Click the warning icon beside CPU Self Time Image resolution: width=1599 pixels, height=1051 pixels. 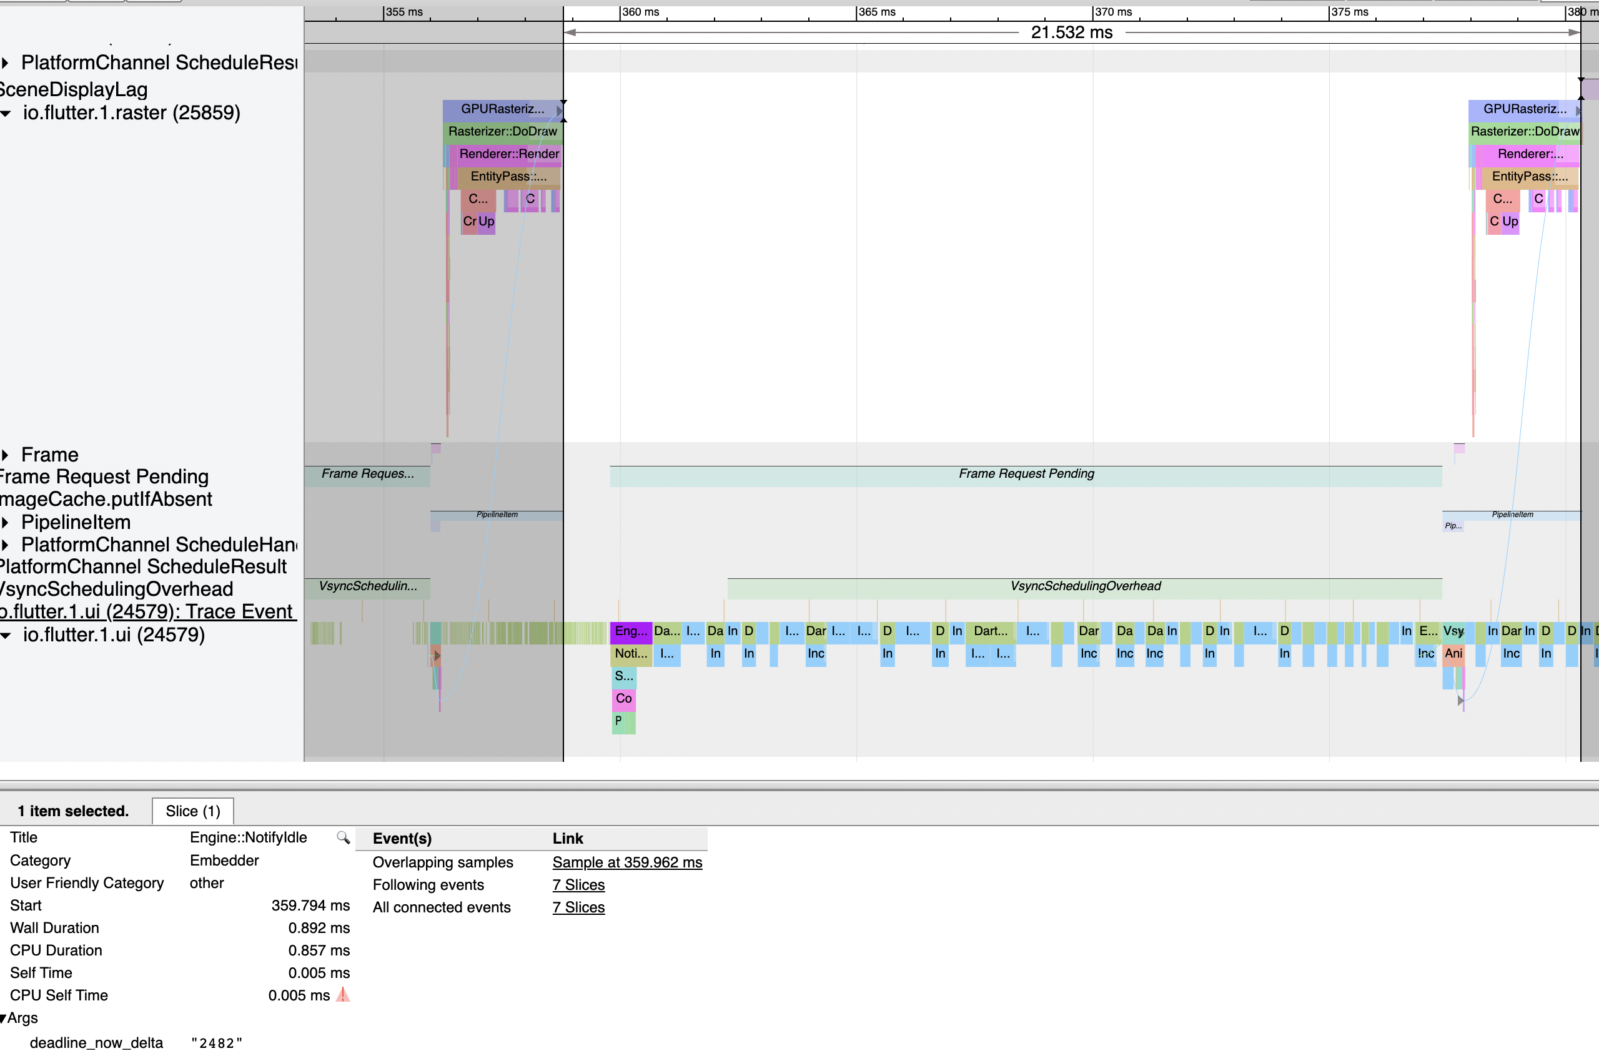click(x=343, y=995)
